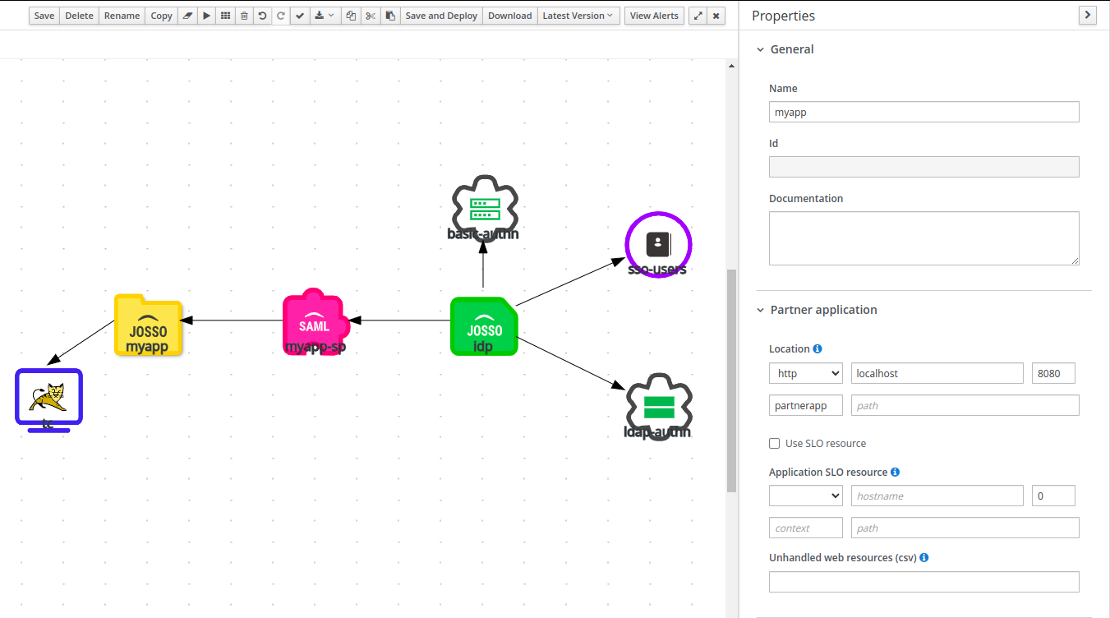The height and width of the screenshot is (618, 1110).
Task: Click the canvas scrollbar up arrow
Action: coord(731,66)
